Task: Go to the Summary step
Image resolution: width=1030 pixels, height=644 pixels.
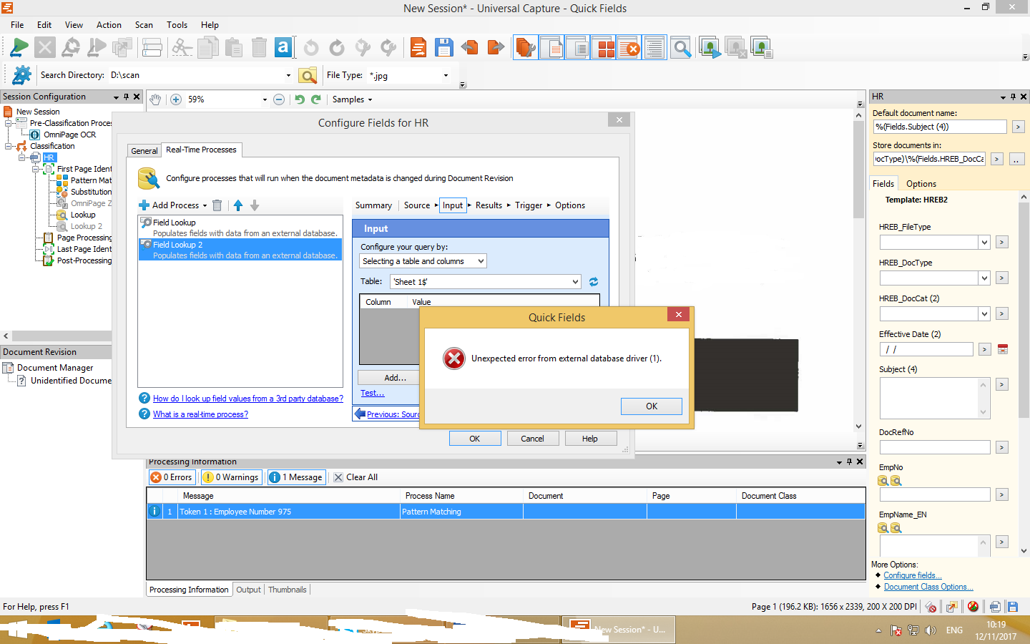Action: point(373,205)
